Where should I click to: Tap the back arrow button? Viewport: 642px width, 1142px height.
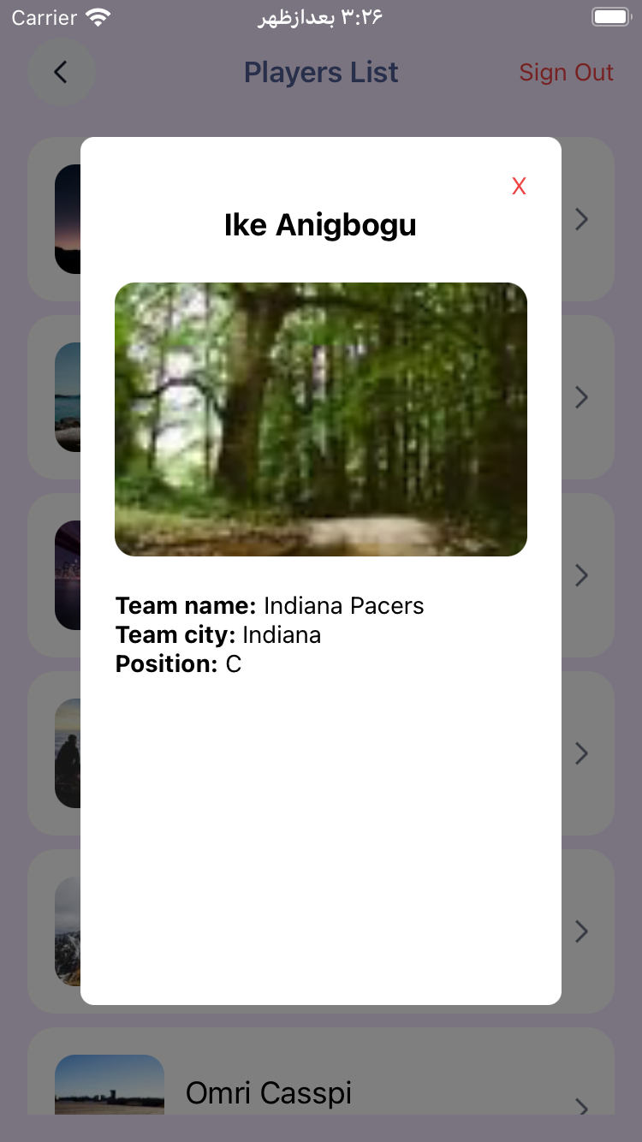tap(61, 72)
